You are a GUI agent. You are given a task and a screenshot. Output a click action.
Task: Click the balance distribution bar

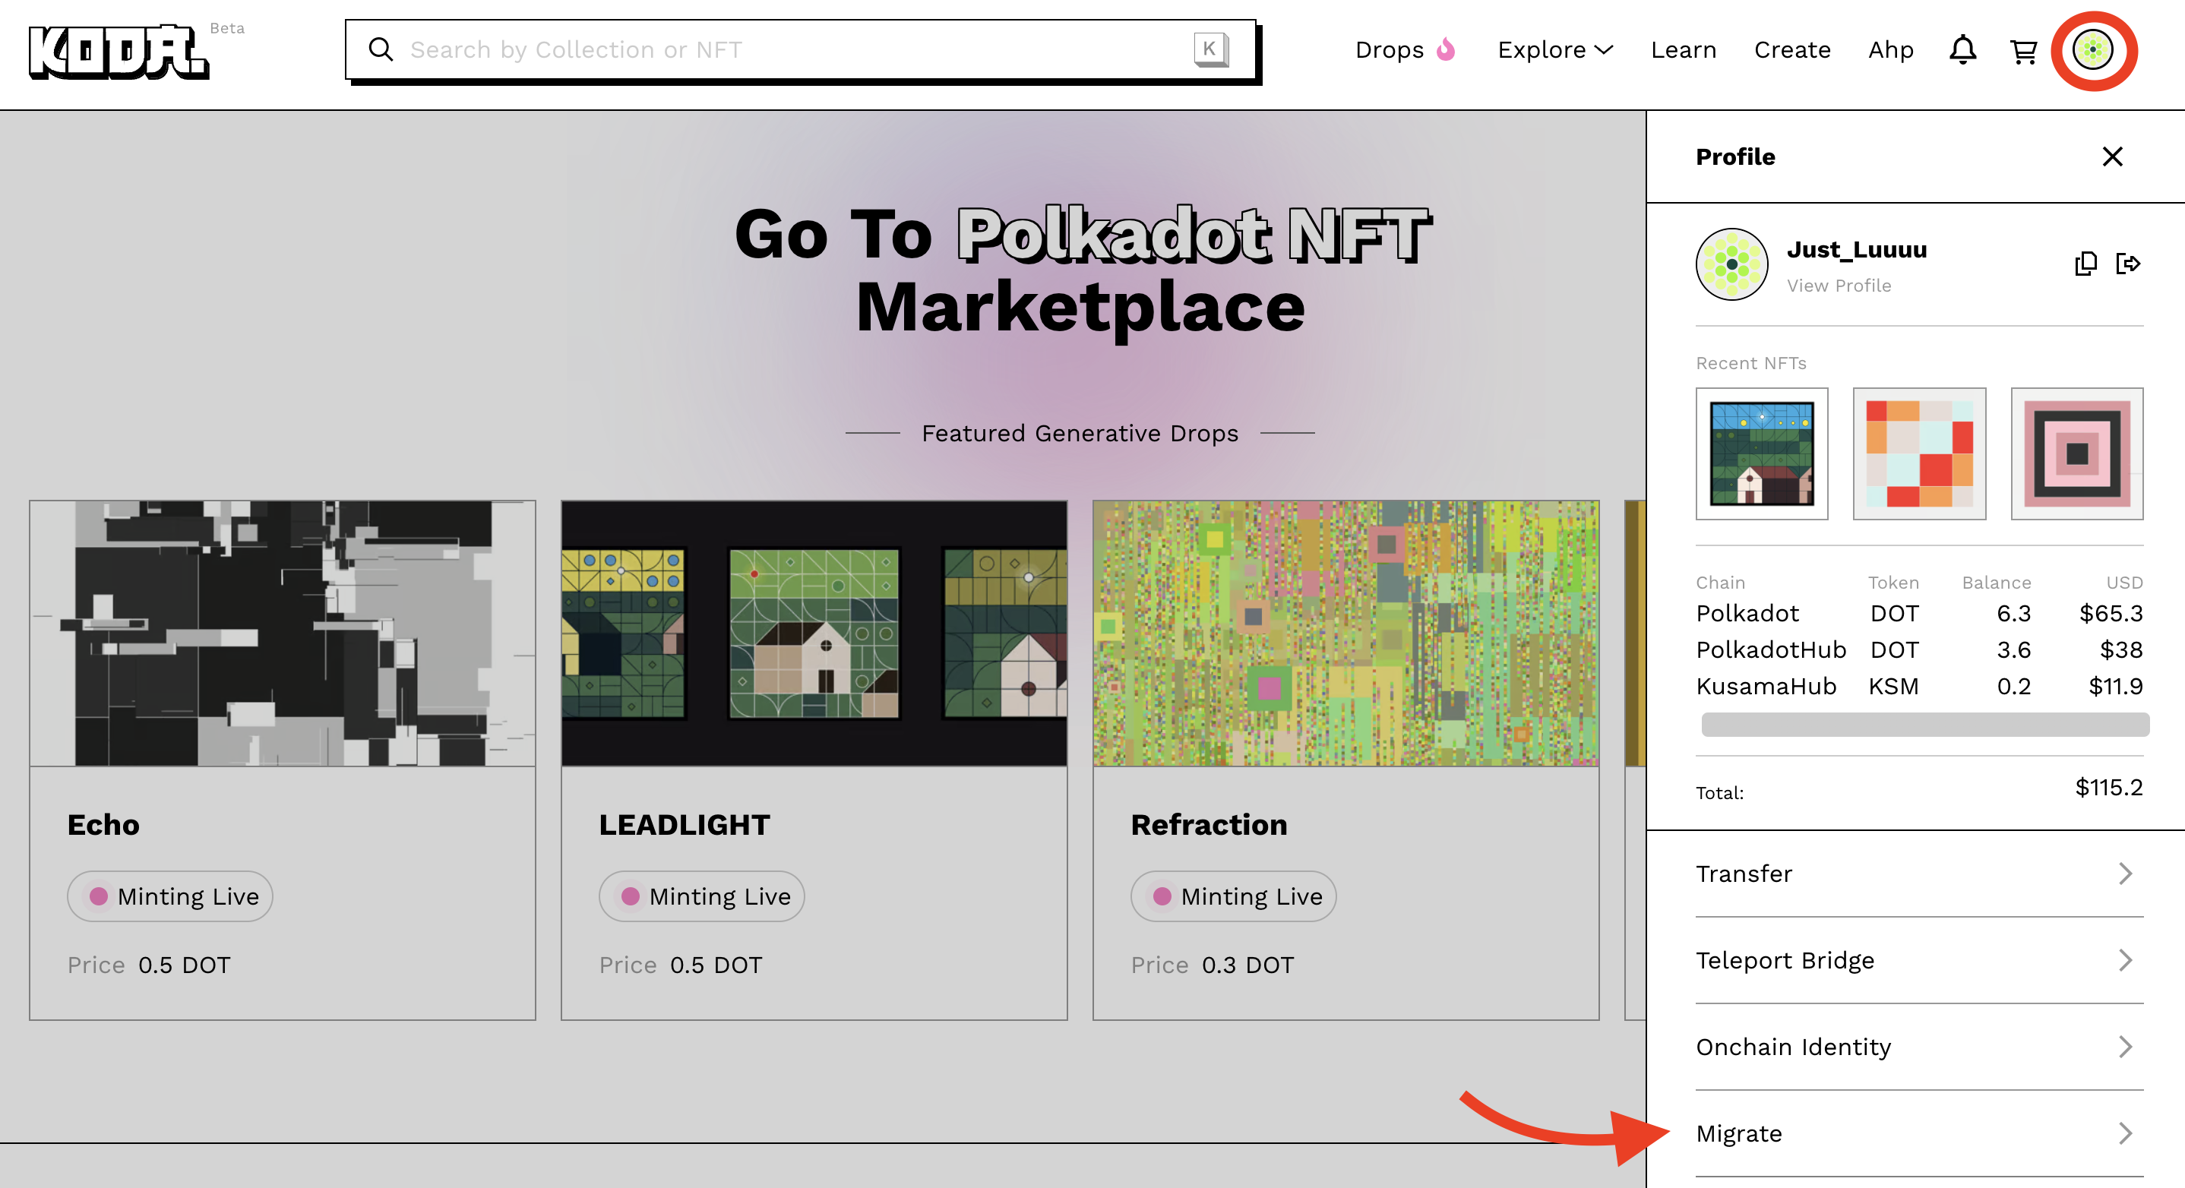tap(1924, 724)
